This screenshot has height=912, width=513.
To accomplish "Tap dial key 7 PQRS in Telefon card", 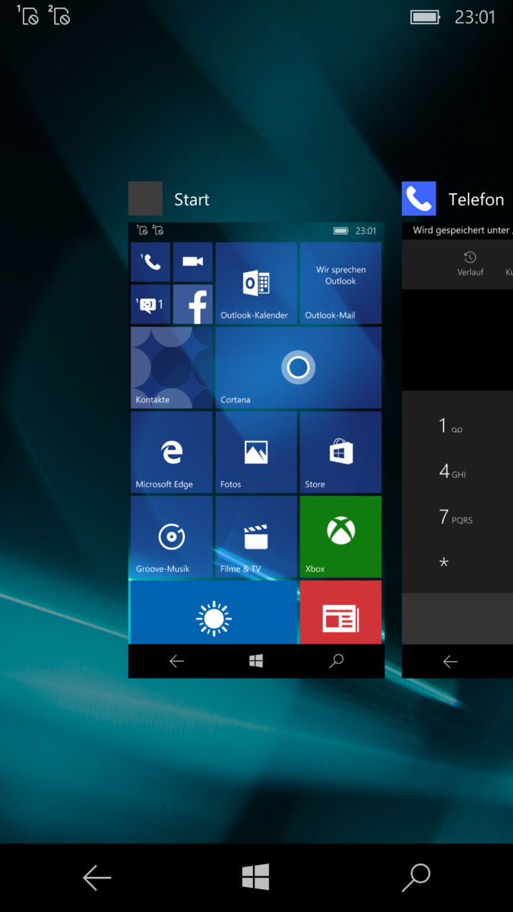I will tap(455, 518).
